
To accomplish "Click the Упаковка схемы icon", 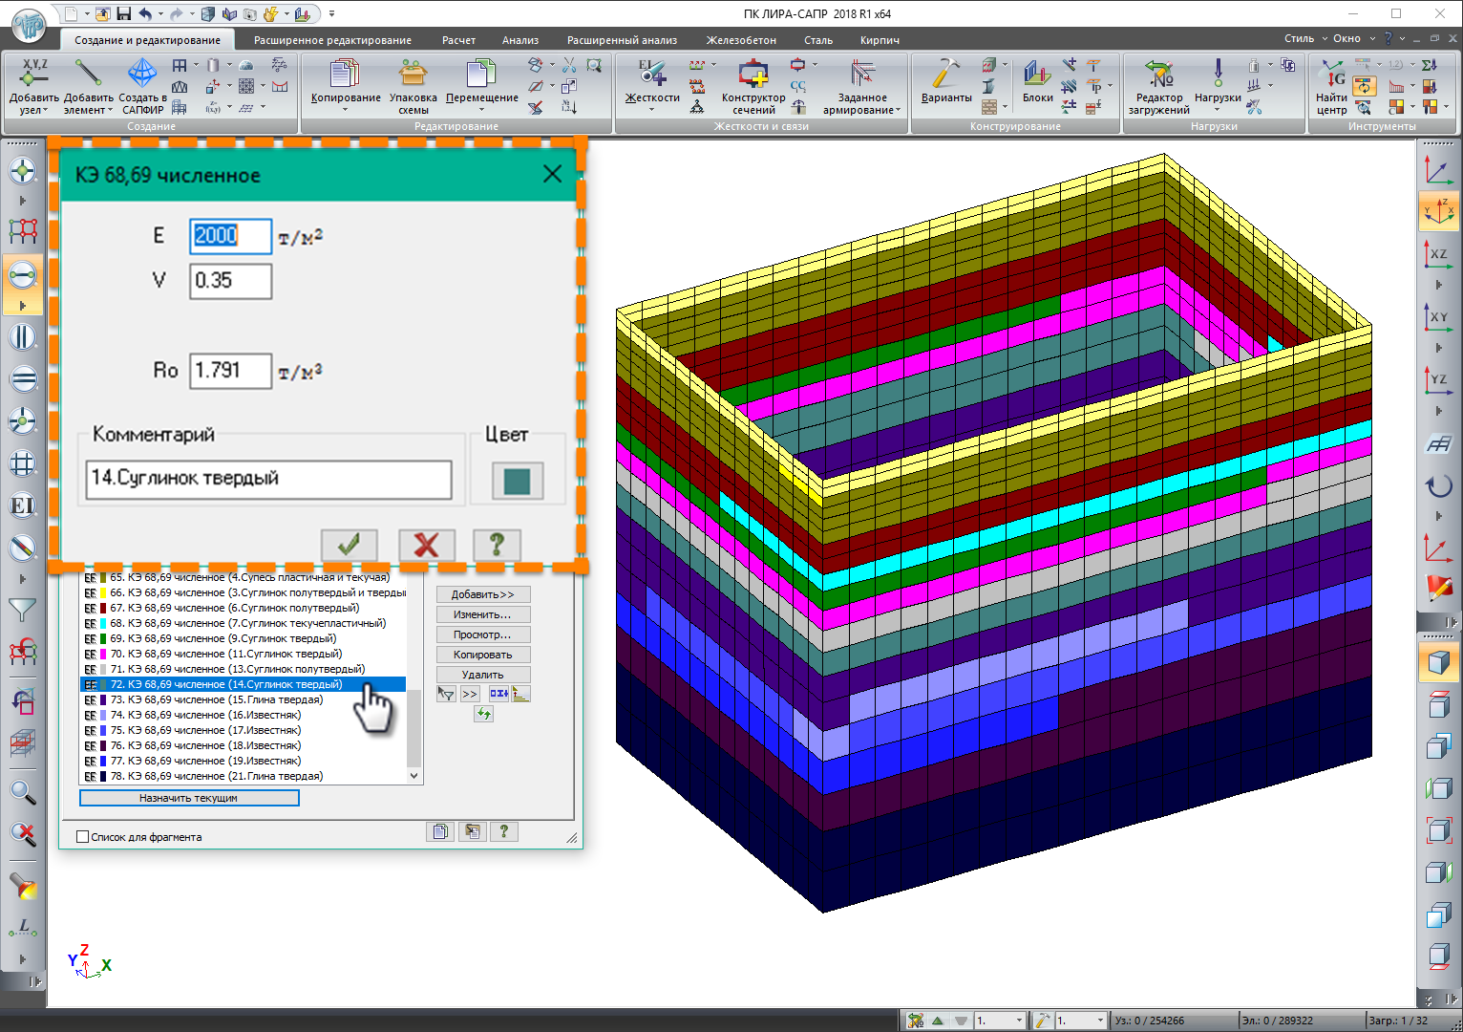I will point(413,75).
